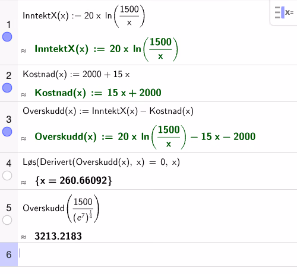Edit the Overskudd(1500/(e^7)^(1/4)) input
The image size is (297, 274).
[61, 208]
